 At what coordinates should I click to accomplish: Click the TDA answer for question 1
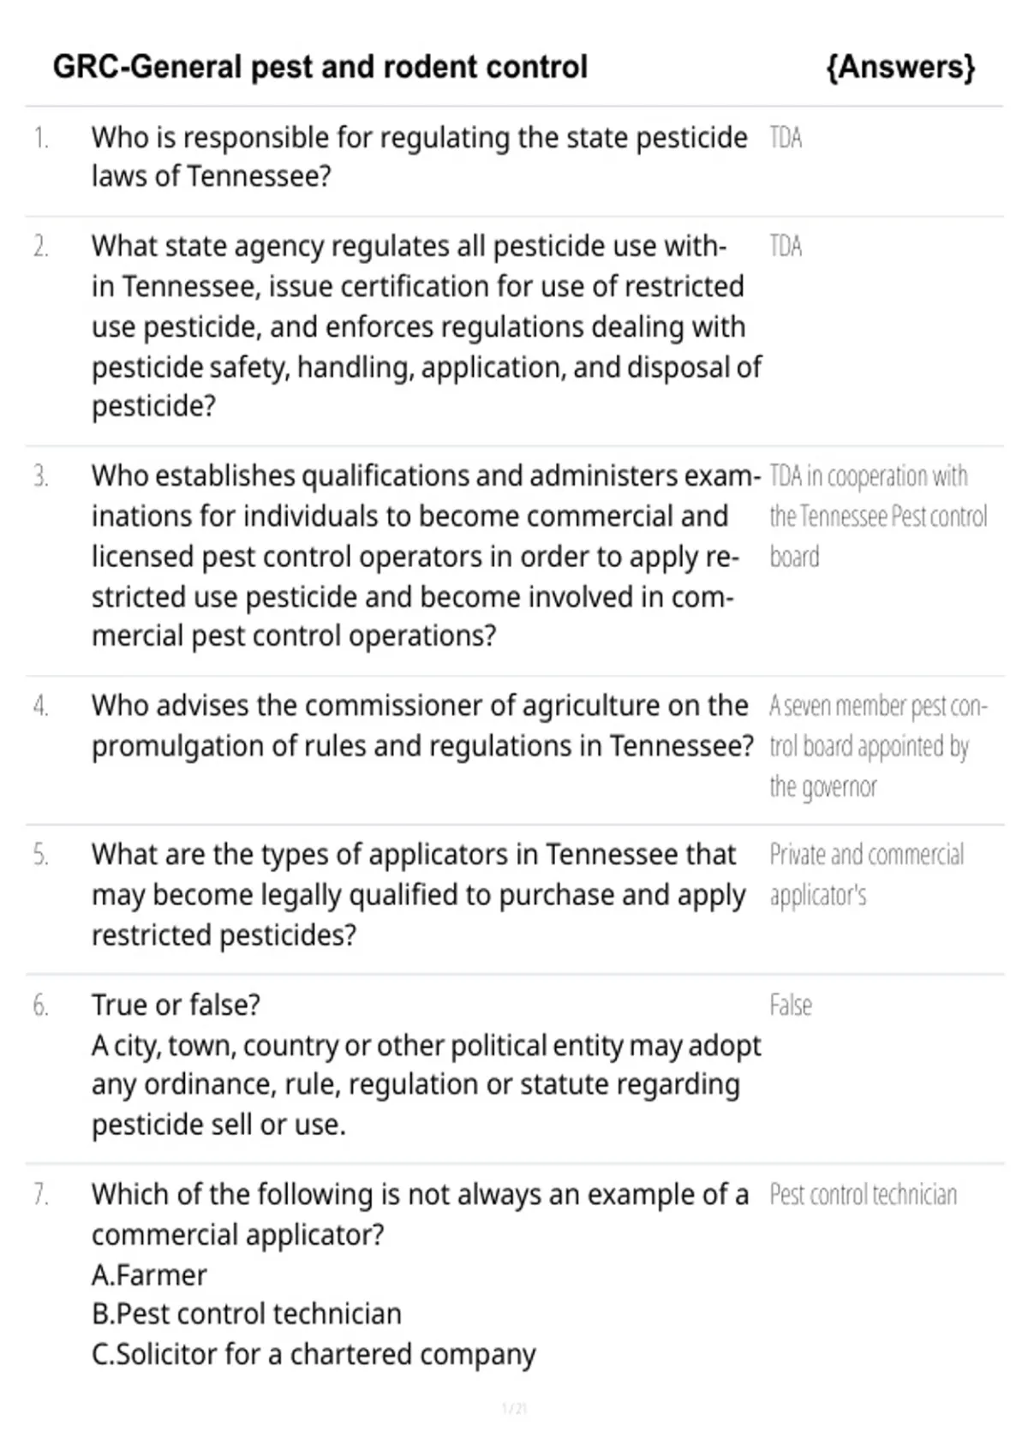(786, 138)
